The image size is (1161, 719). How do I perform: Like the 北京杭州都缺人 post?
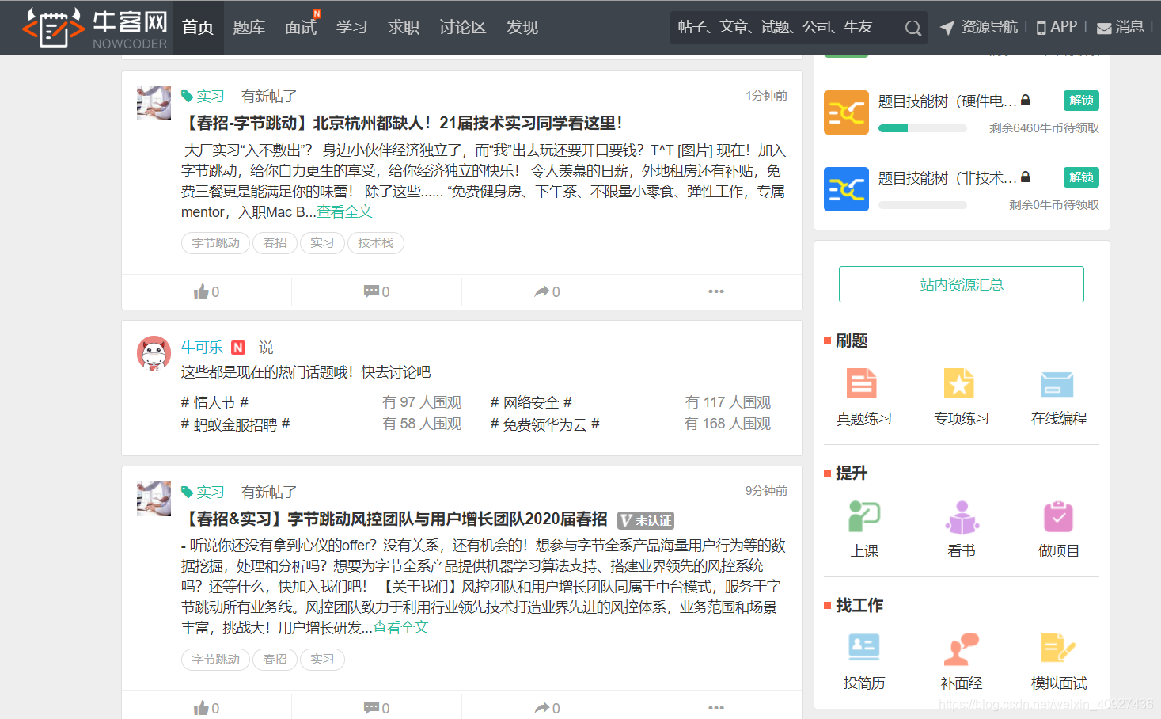tap(207, 291)
